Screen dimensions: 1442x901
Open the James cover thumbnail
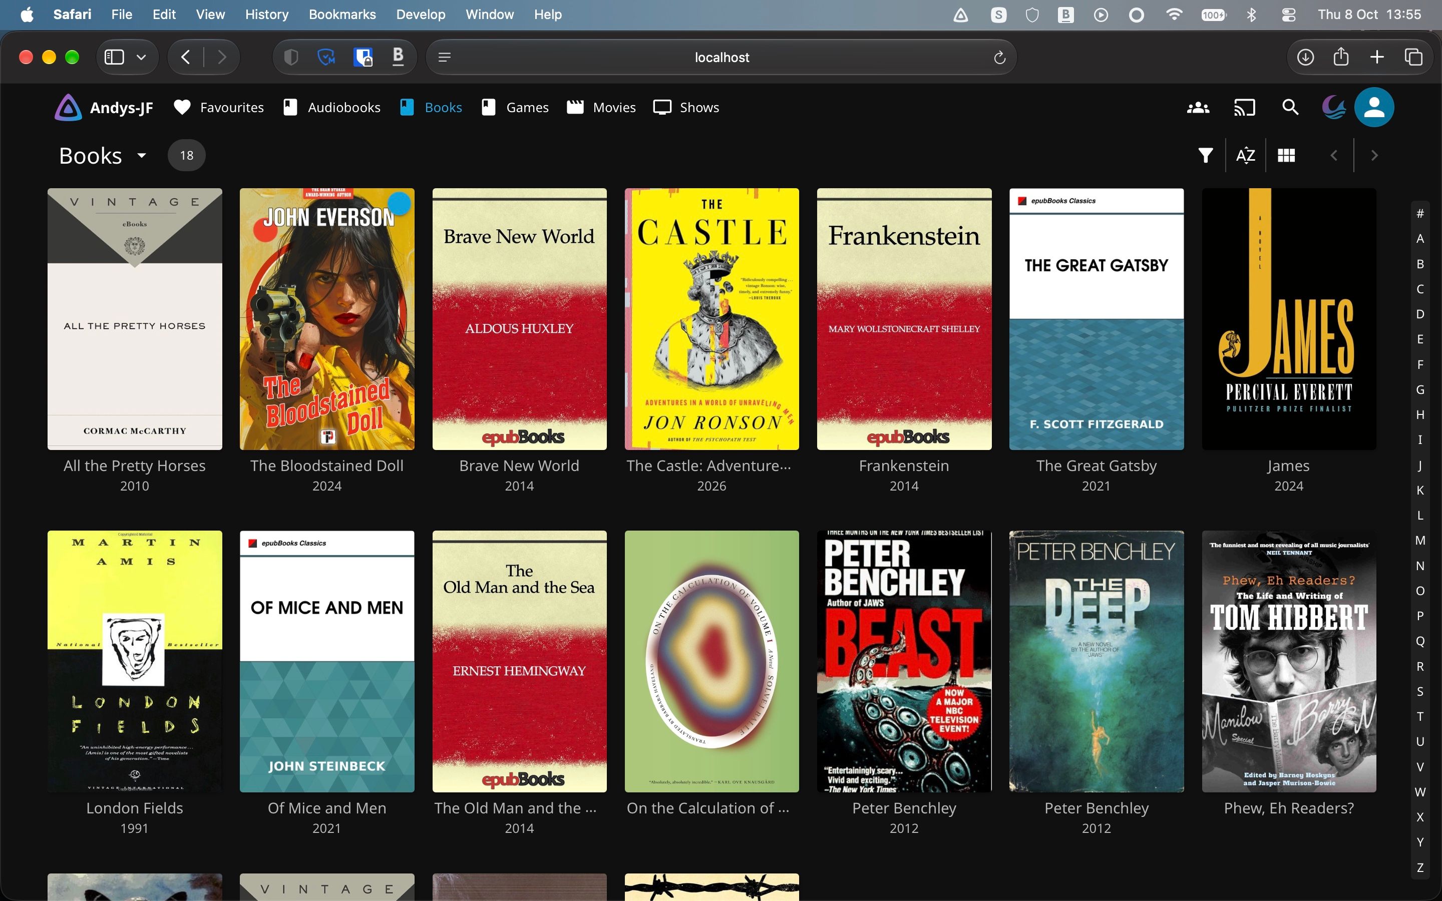point(1289,319)
